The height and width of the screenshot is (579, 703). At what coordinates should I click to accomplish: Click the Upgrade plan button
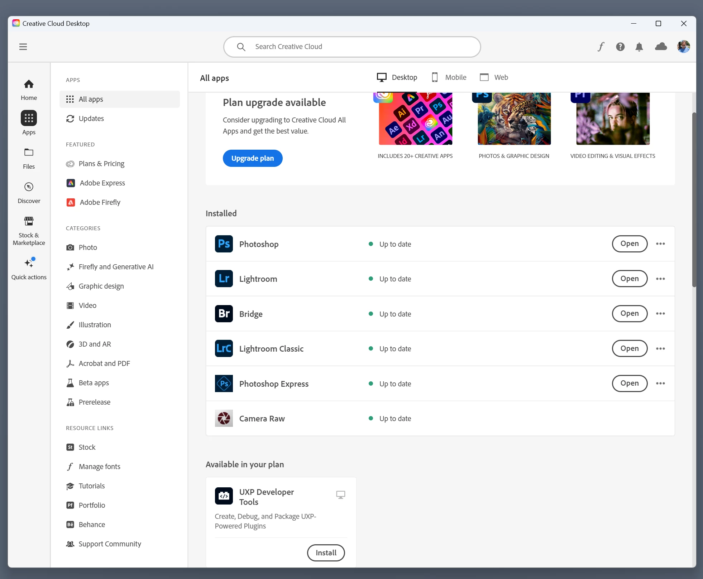pos(253,158)
